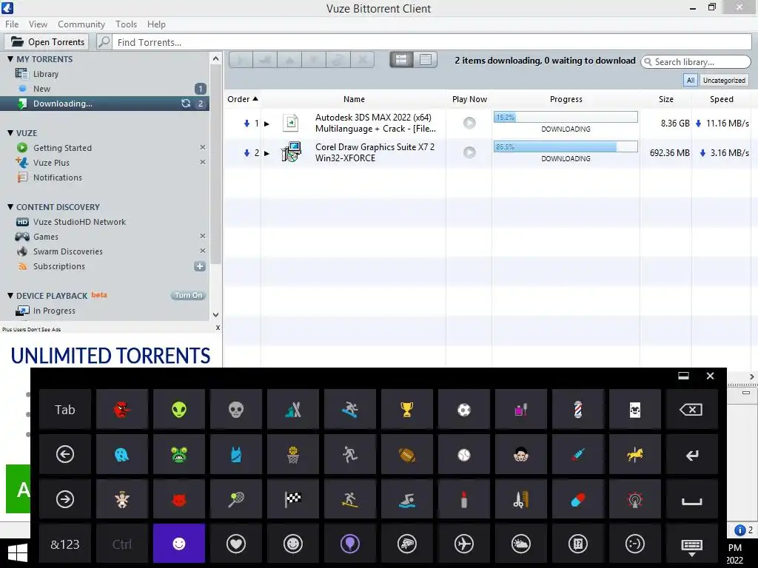The height and width of the screenshot is (568, 758).
Task: Open the File menu
Action: click(x=12, y=24)
